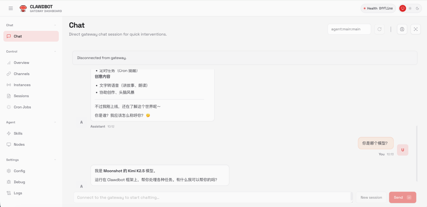This screenshot has width=427, height=207.
Task: Click the chat vertical scrollbar
Action: point(417,154)
